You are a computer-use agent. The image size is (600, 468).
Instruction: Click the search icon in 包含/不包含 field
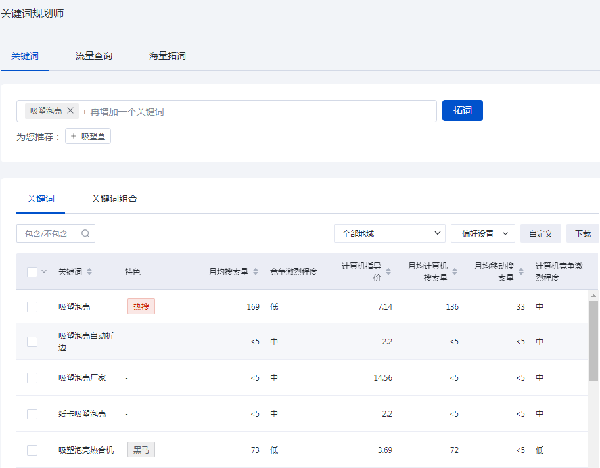85,233
